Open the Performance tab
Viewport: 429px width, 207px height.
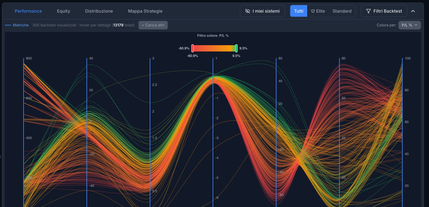tap(28, 11)
